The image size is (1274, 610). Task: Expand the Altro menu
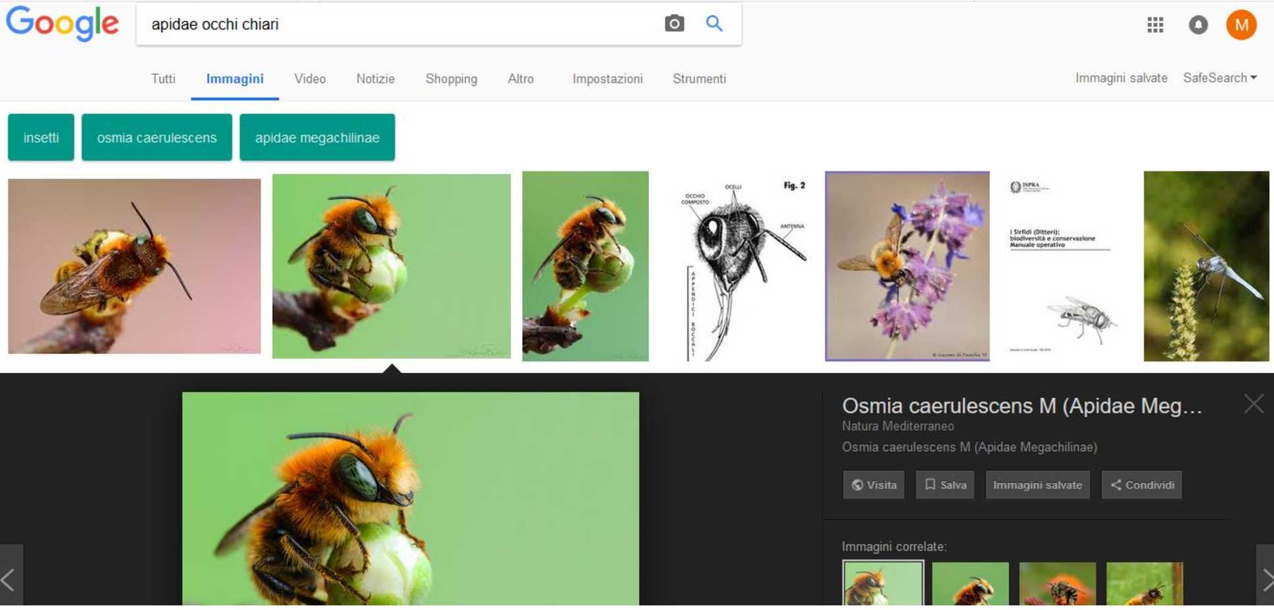coord(520,78)
